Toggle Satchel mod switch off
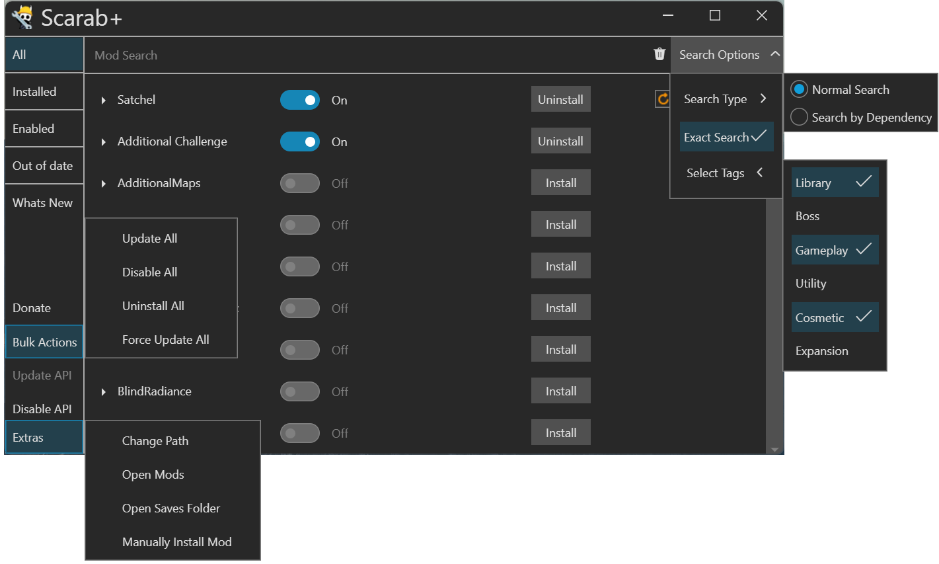This screenshot has height=564, width=939. (300, 100)
